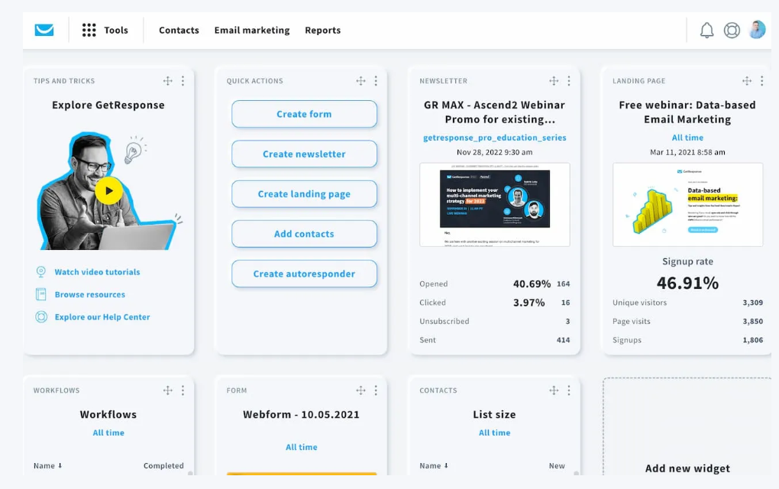Sort List size table by Name
The width and height of the screenshot is (779, 489).
click(x=434, y=465)
